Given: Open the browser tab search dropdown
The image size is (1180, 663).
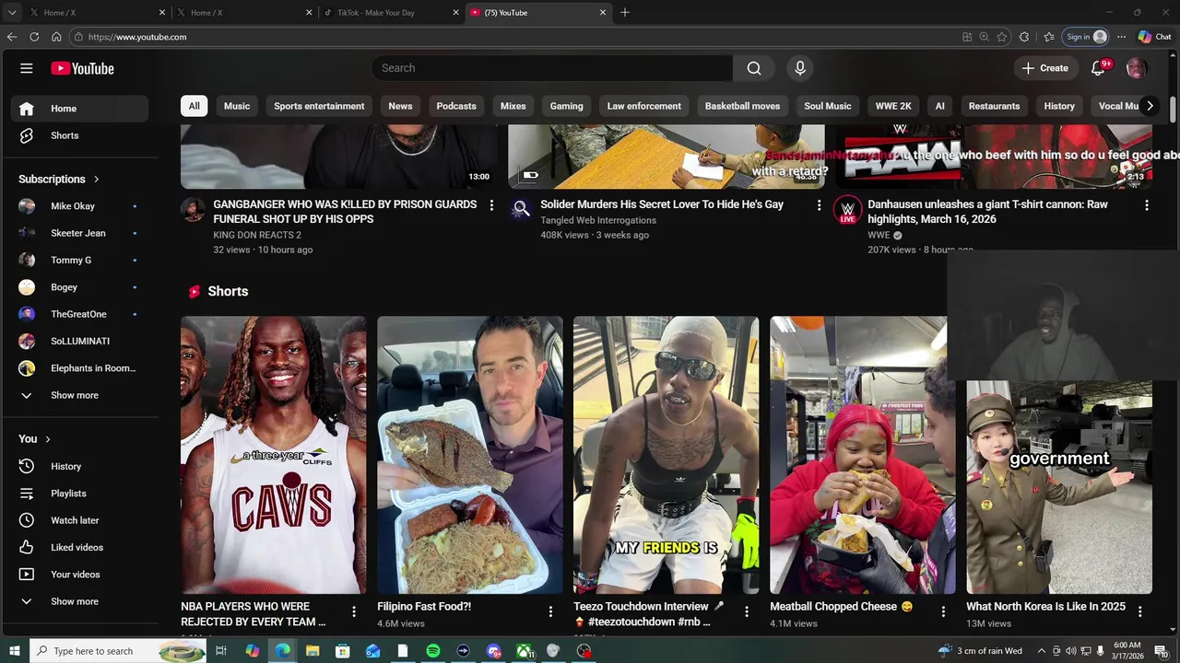Looking at the screenshot, I should click(x=11, y=13).
